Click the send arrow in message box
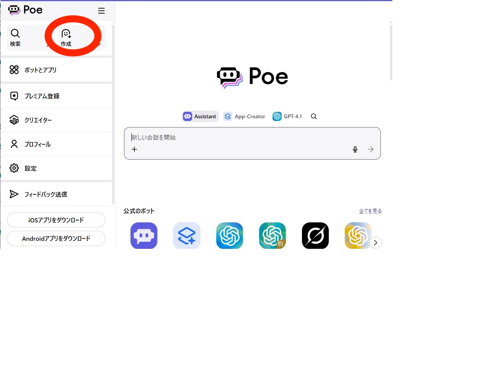 tap(370, 149)
